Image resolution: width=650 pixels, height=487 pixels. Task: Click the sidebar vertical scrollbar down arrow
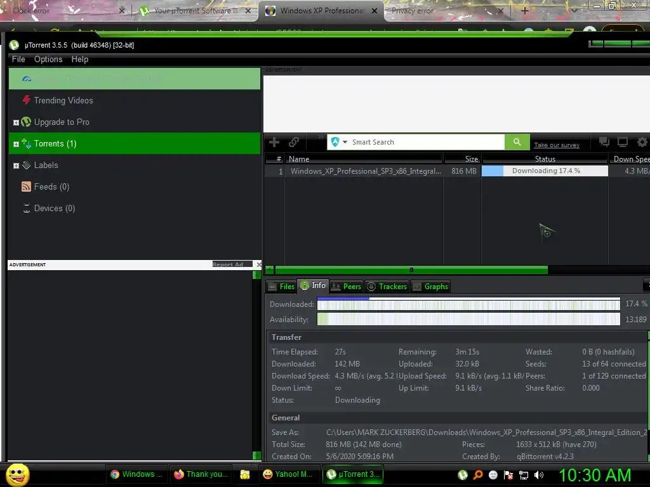pyautogui.click(x=256, y=455)
